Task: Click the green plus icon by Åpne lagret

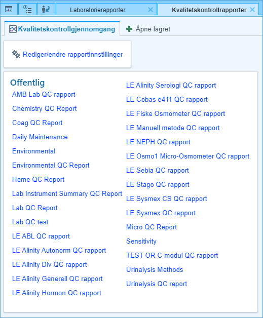Action: [129, 29]
